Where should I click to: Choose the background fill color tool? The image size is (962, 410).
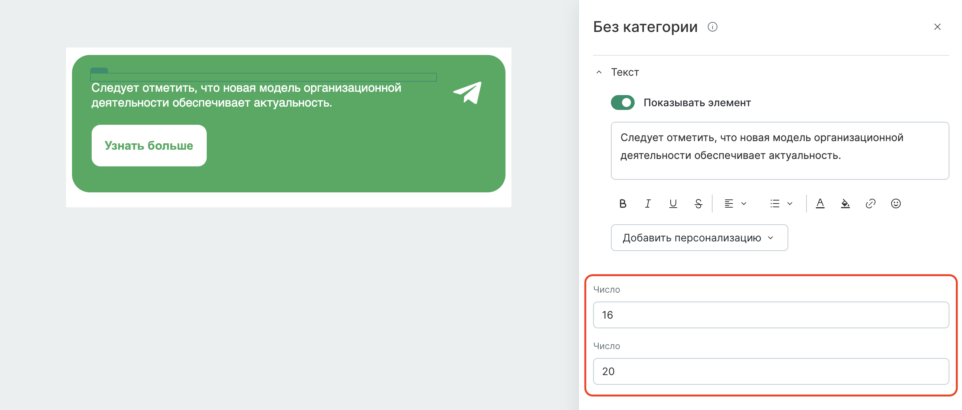pyautogui.click(x=845, y=204)
